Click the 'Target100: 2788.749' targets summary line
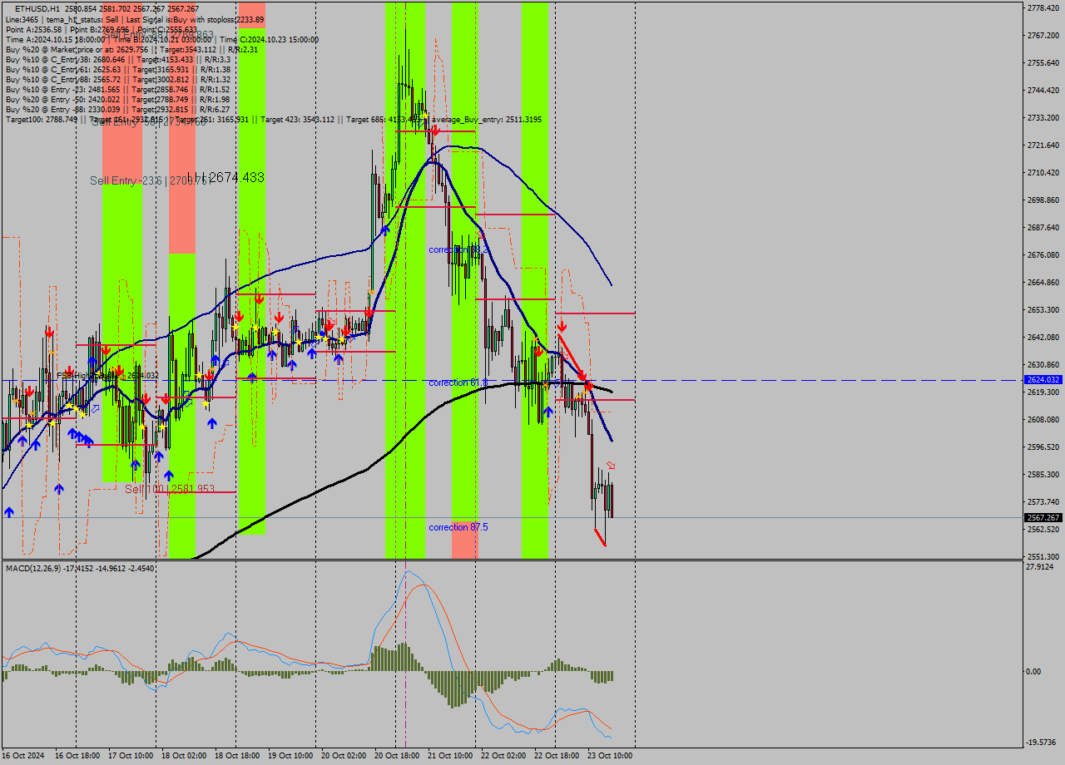 click(x=273, y=120)
